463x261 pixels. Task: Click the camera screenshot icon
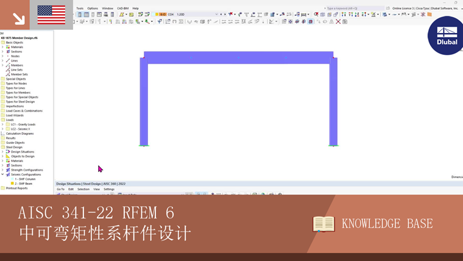coord(345,21)
